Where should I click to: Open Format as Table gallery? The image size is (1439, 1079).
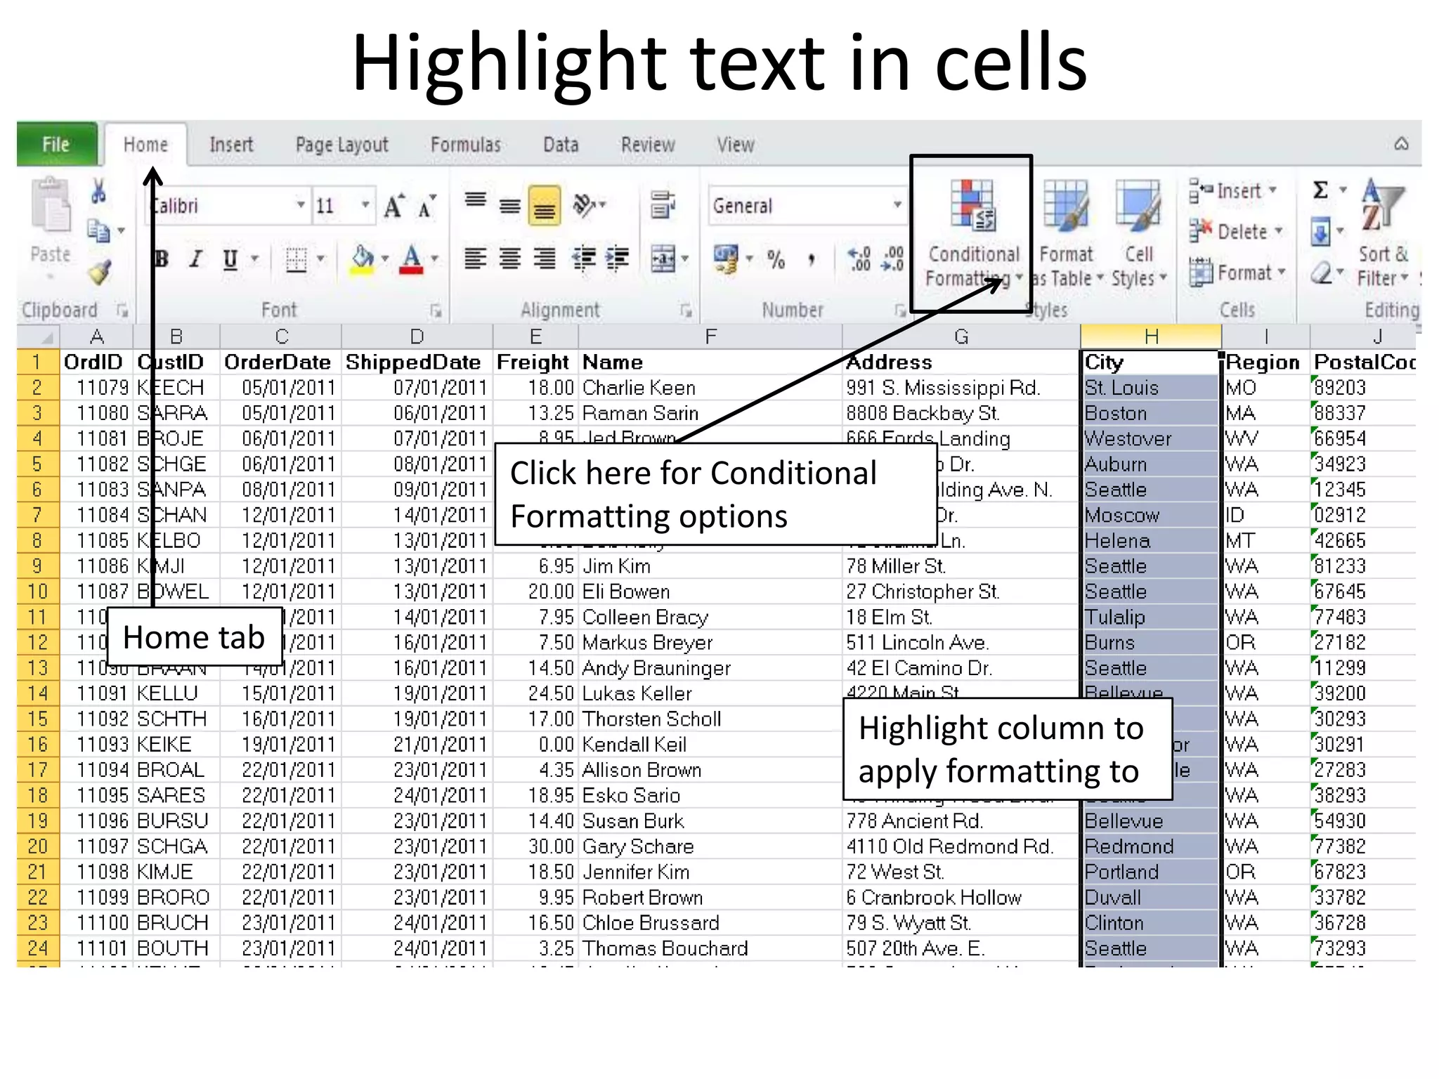(1066, 233)
